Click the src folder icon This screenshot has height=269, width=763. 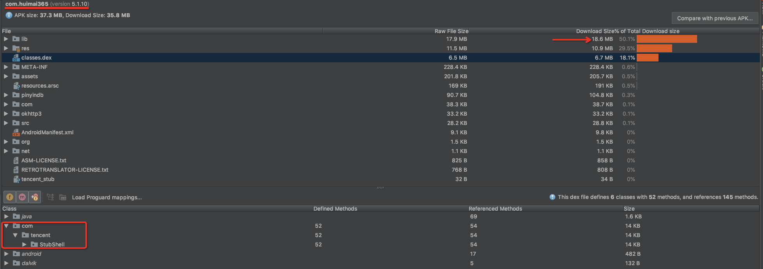click(16, 123)
